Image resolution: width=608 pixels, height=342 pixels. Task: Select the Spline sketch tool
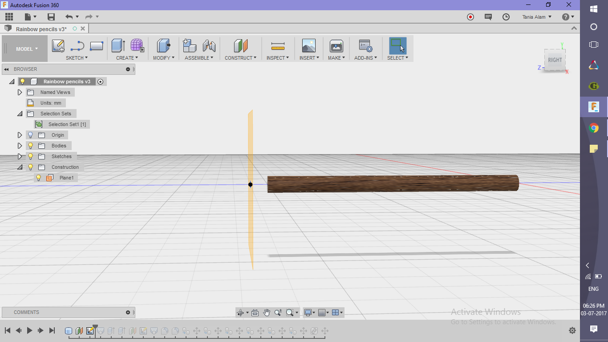pyautogui.click(x=77, y=46)
